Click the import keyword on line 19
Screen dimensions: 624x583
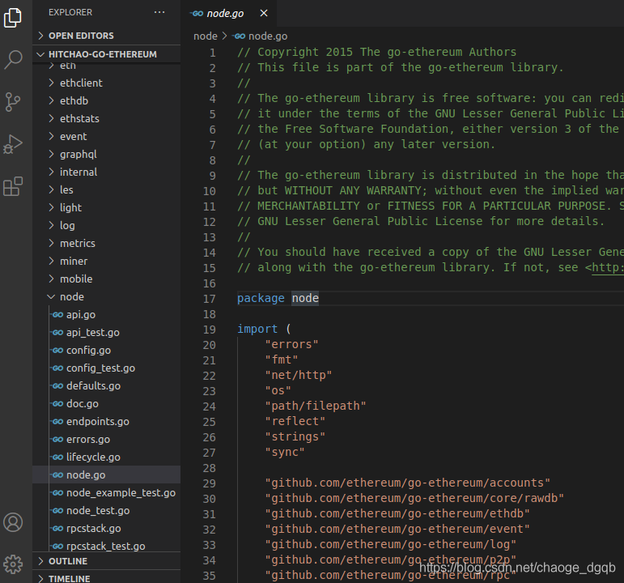click(x=257, y=329)
